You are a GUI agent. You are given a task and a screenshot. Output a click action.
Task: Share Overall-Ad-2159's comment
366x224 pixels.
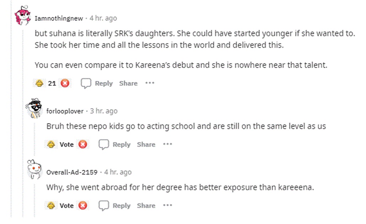pyautogui.click(x=146, y=206)
